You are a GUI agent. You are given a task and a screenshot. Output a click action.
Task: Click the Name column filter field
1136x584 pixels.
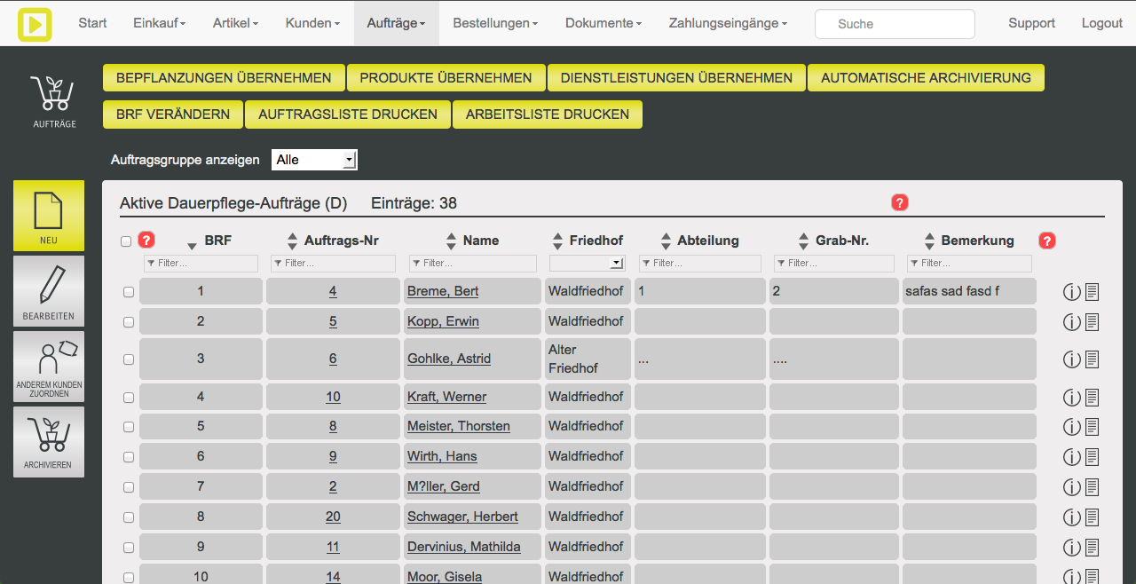pyautogui.click(x=473, y=263)
